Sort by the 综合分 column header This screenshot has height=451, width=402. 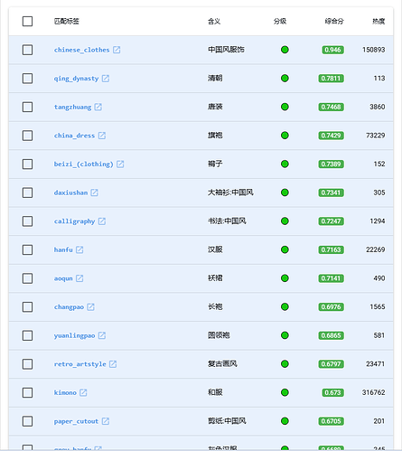coord(334,22)
